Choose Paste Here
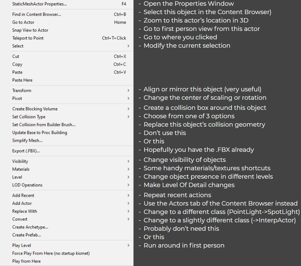Screen dimensions: 301x266 point(22,80)
